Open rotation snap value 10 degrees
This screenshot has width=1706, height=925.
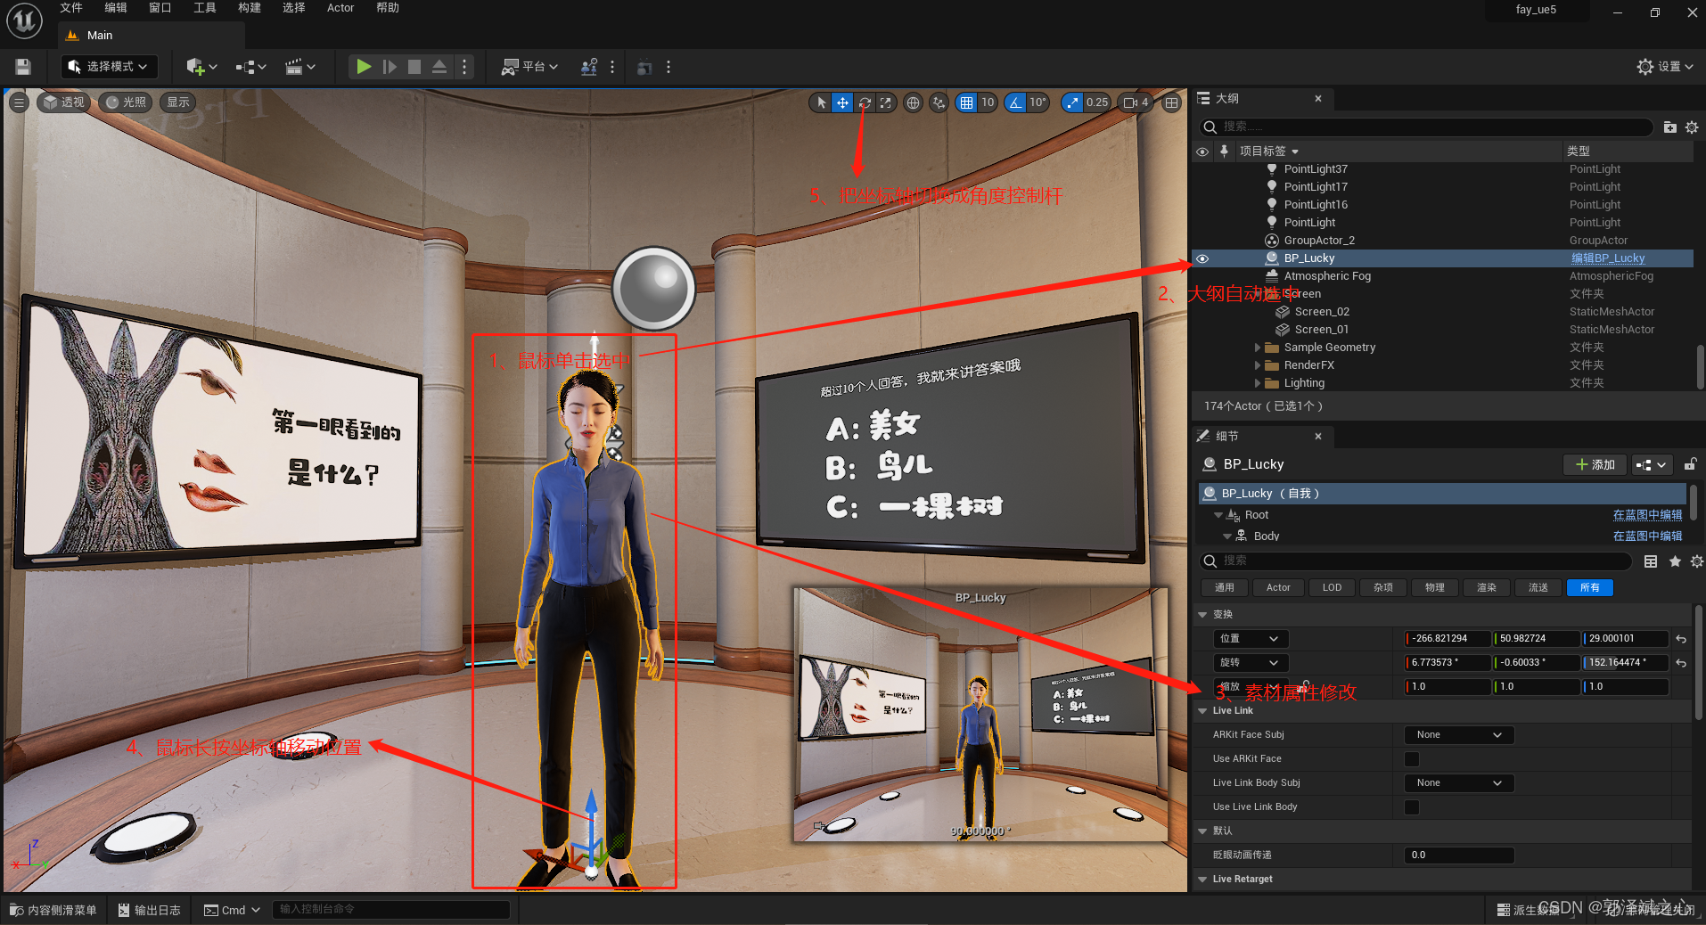(x=1038, y=102)
